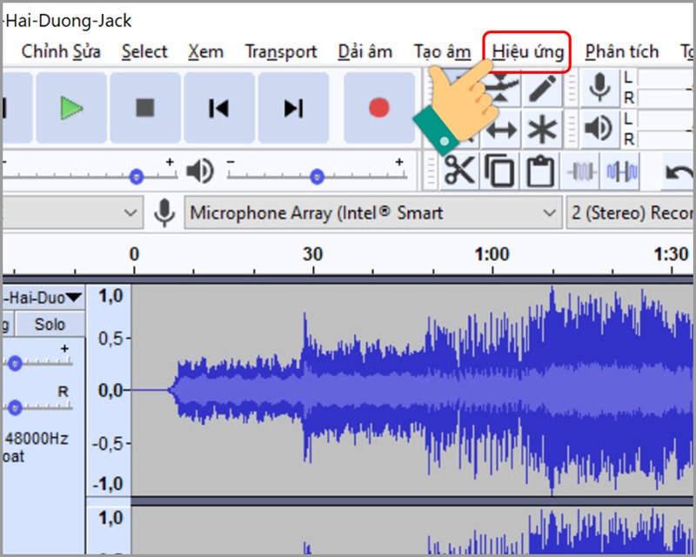Open the Hiệu ứng menu
The width and height of the screenshot is (696, 557).
click(x=527, y=51)
